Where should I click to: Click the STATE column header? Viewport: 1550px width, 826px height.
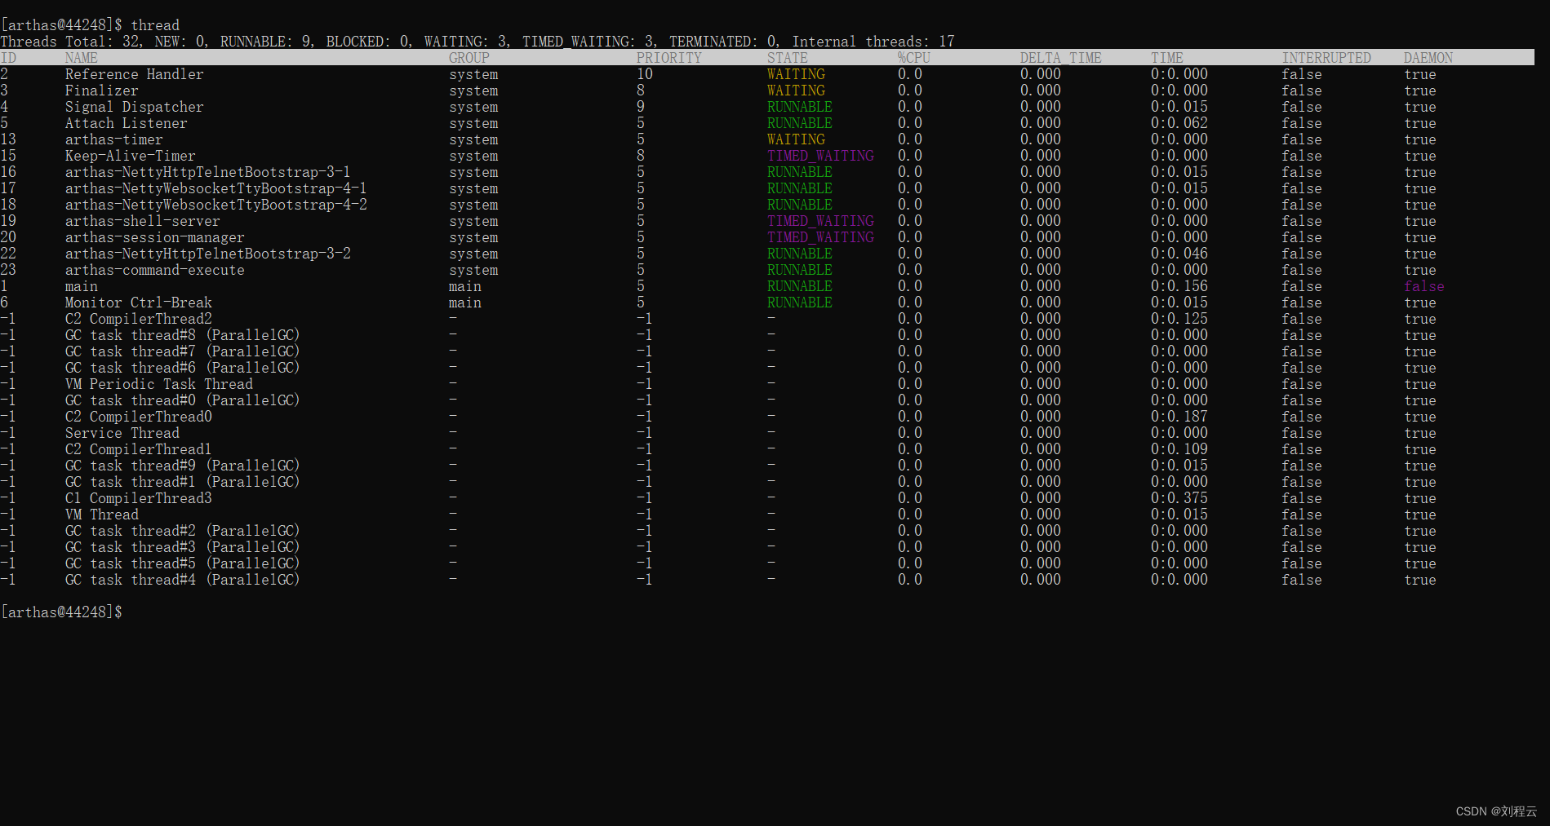(788, 58)
